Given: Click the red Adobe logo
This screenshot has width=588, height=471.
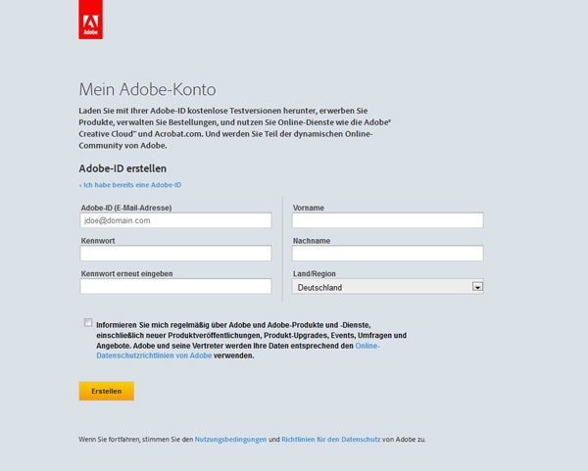Looking at the screenshot, I should coord(90,20).
